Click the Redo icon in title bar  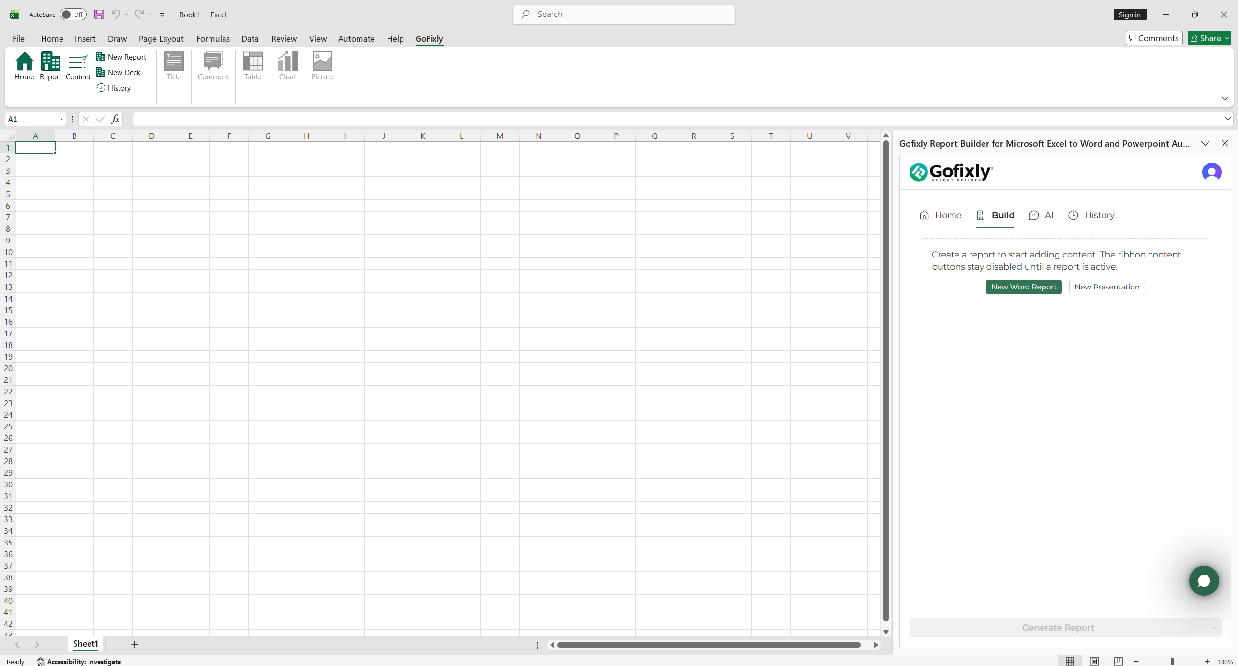[x=139, y=14]
